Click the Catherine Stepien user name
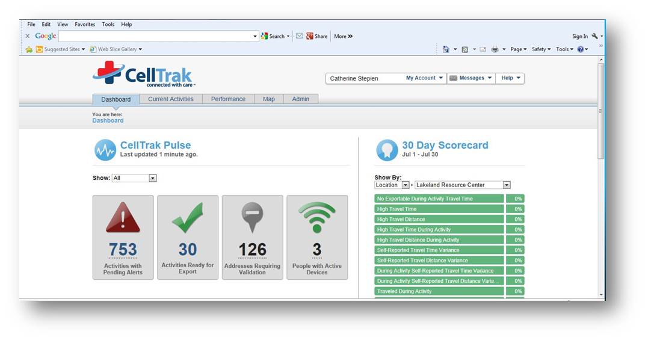This screenshot has width=645, height=340. click(354, 78)
